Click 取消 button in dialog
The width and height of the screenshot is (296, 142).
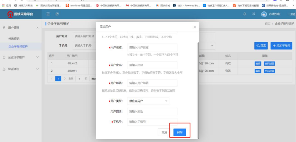[164, 132]
